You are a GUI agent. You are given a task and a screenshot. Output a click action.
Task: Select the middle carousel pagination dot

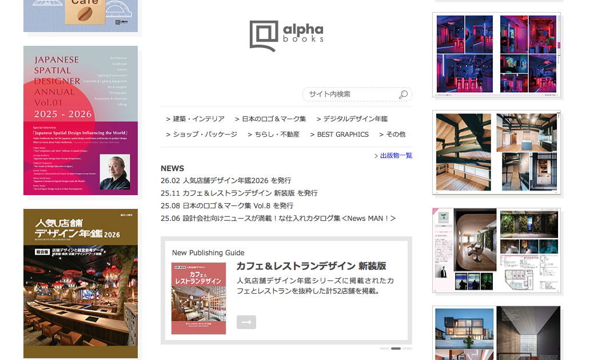coord(396,347)
